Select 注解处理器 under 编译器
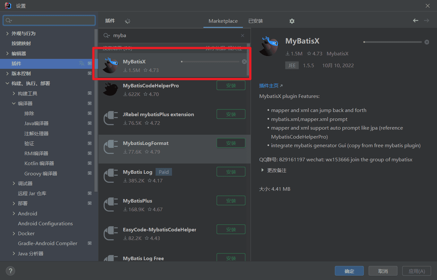The width and height of the screenshot is (437, 280). click(x=37, y=133)
